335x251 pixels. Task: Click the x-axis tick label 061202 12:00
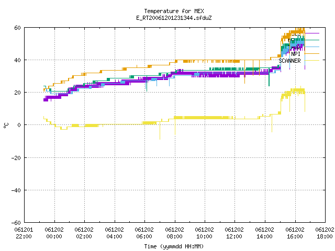tap(234, 233)
